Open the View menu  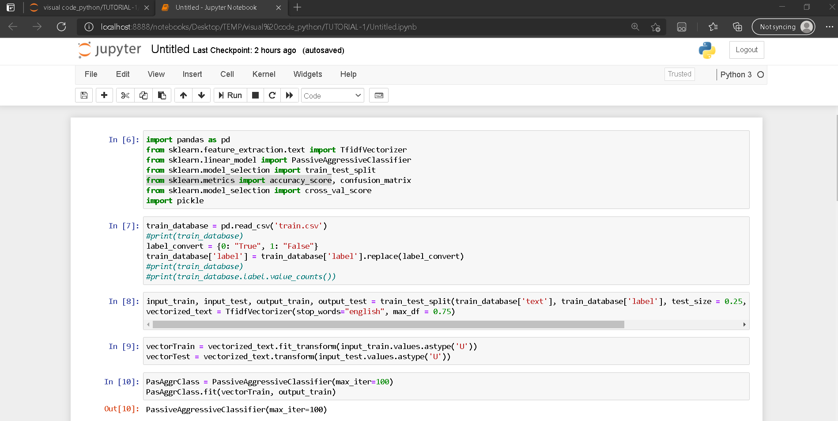[156, 74]
